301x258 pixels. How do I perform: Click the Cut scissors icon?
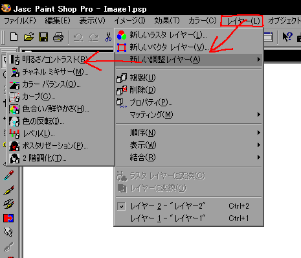coord(108,37)
